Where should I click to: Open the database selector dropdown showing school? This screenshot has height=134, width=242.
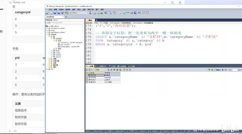tap(79, 13)
